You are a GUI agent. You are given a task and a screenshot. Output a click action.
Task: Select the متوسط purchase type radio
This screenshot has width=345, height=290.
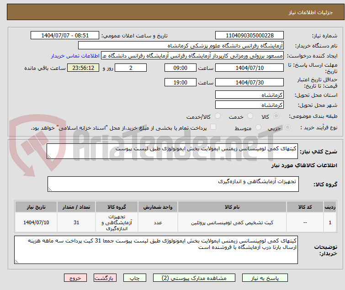[258, 127]
